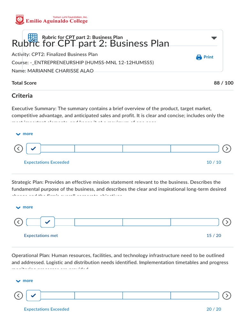Collapse the rubric header dropdown arrow
The width and height of the screenshot is (245, 327).
tap(214, 38)
